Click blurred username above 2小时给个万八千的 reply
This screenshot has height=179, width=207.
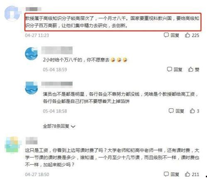pyautogui.click(x=57, y=50)
